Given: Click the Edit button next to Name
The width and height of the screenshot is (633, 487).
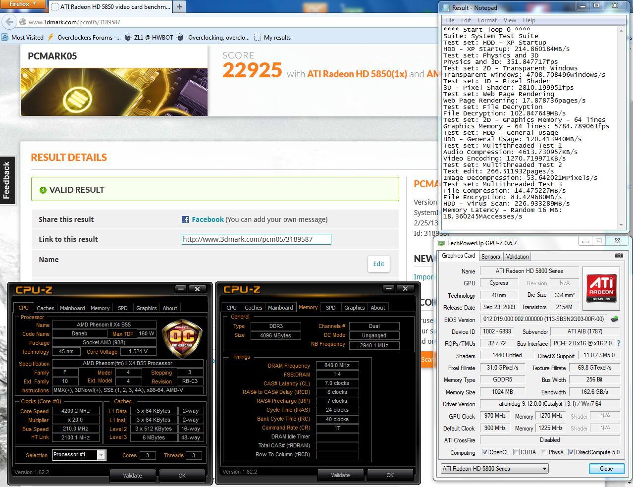Looking at the screenshot, I should 379,264.
